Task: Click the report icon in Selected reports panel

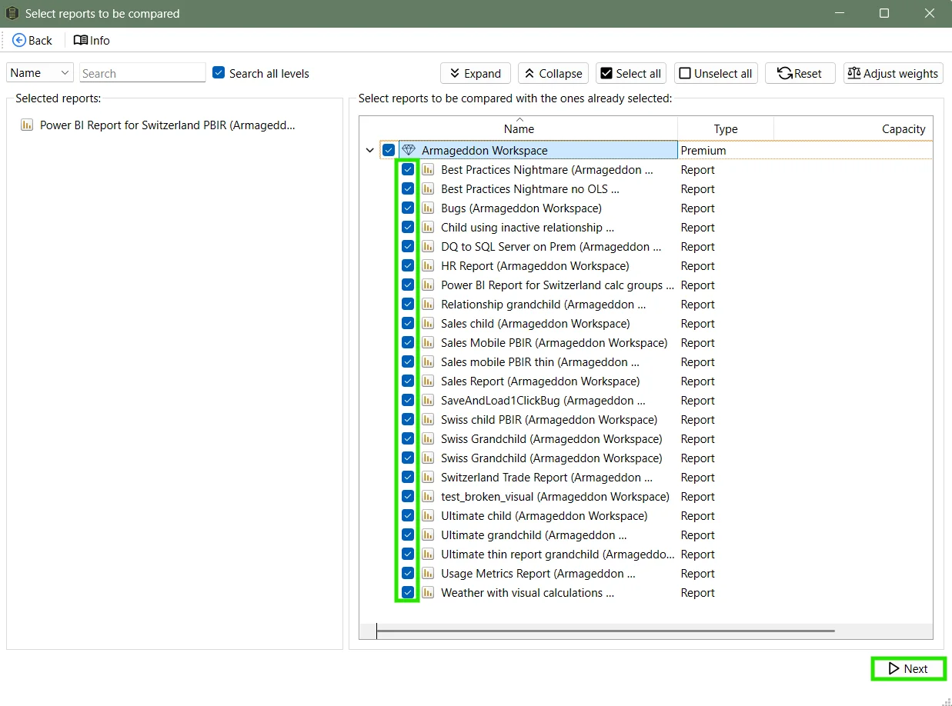Action: [x=27, y=125]
